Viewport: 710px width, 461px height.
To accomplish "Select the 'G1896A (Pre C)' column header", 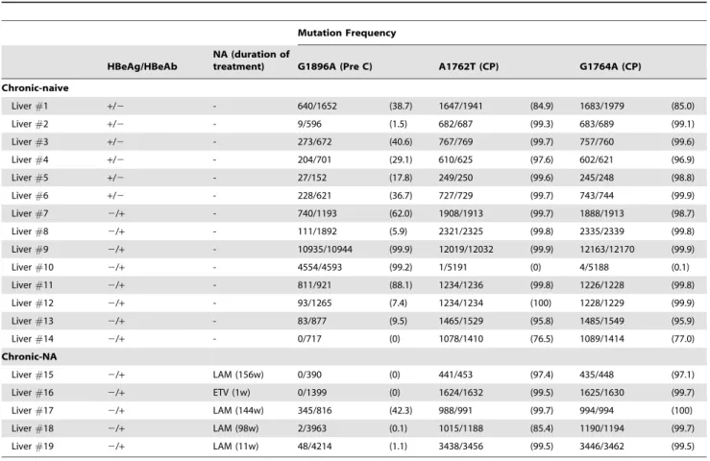I will click(x=334, y=66).
